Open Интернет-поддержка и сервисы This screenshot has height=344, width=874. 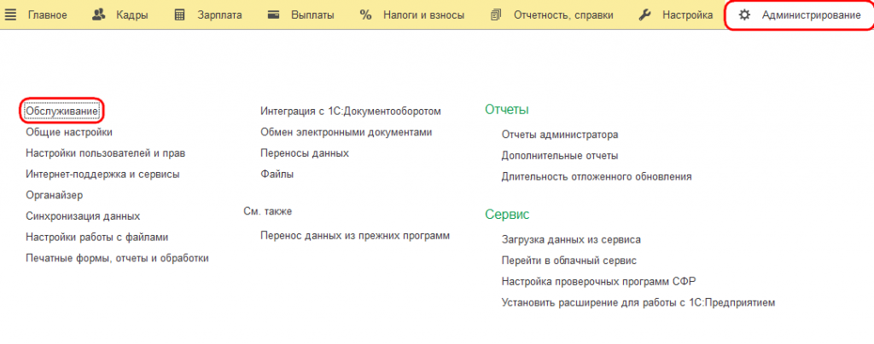[x=102, y=174]
